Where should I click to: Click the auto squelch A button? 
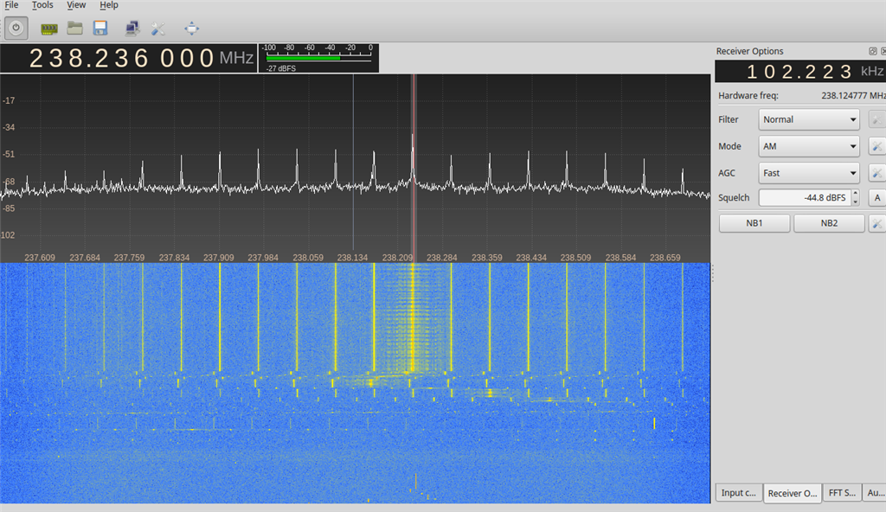[876, 198]
